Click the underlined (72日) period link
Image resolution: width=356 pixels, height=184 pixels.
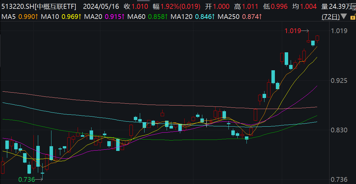tap(331, 17)
